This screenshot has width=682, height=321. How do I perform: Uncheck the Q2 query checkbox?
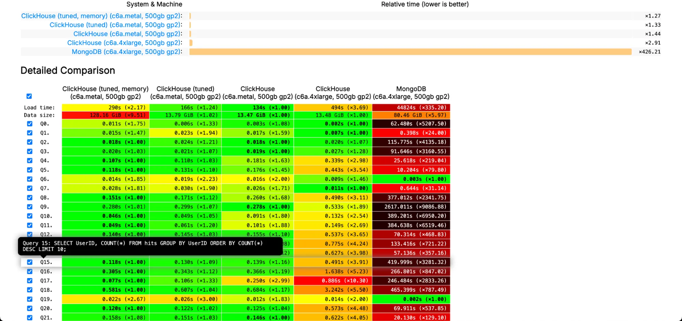[x=30, y=142]
